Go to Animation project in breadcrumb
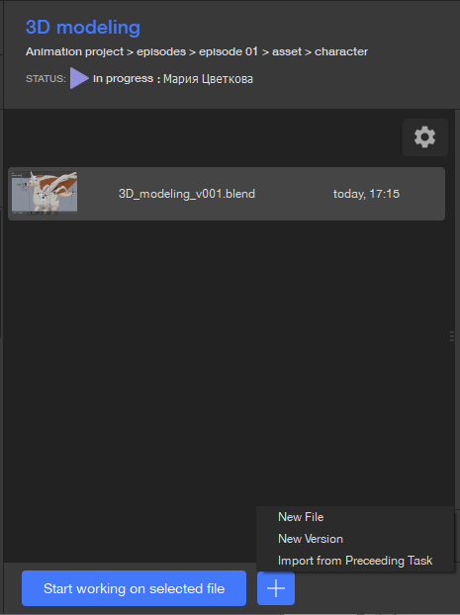This screenshot has height=615, width=460. click(74, 51)
